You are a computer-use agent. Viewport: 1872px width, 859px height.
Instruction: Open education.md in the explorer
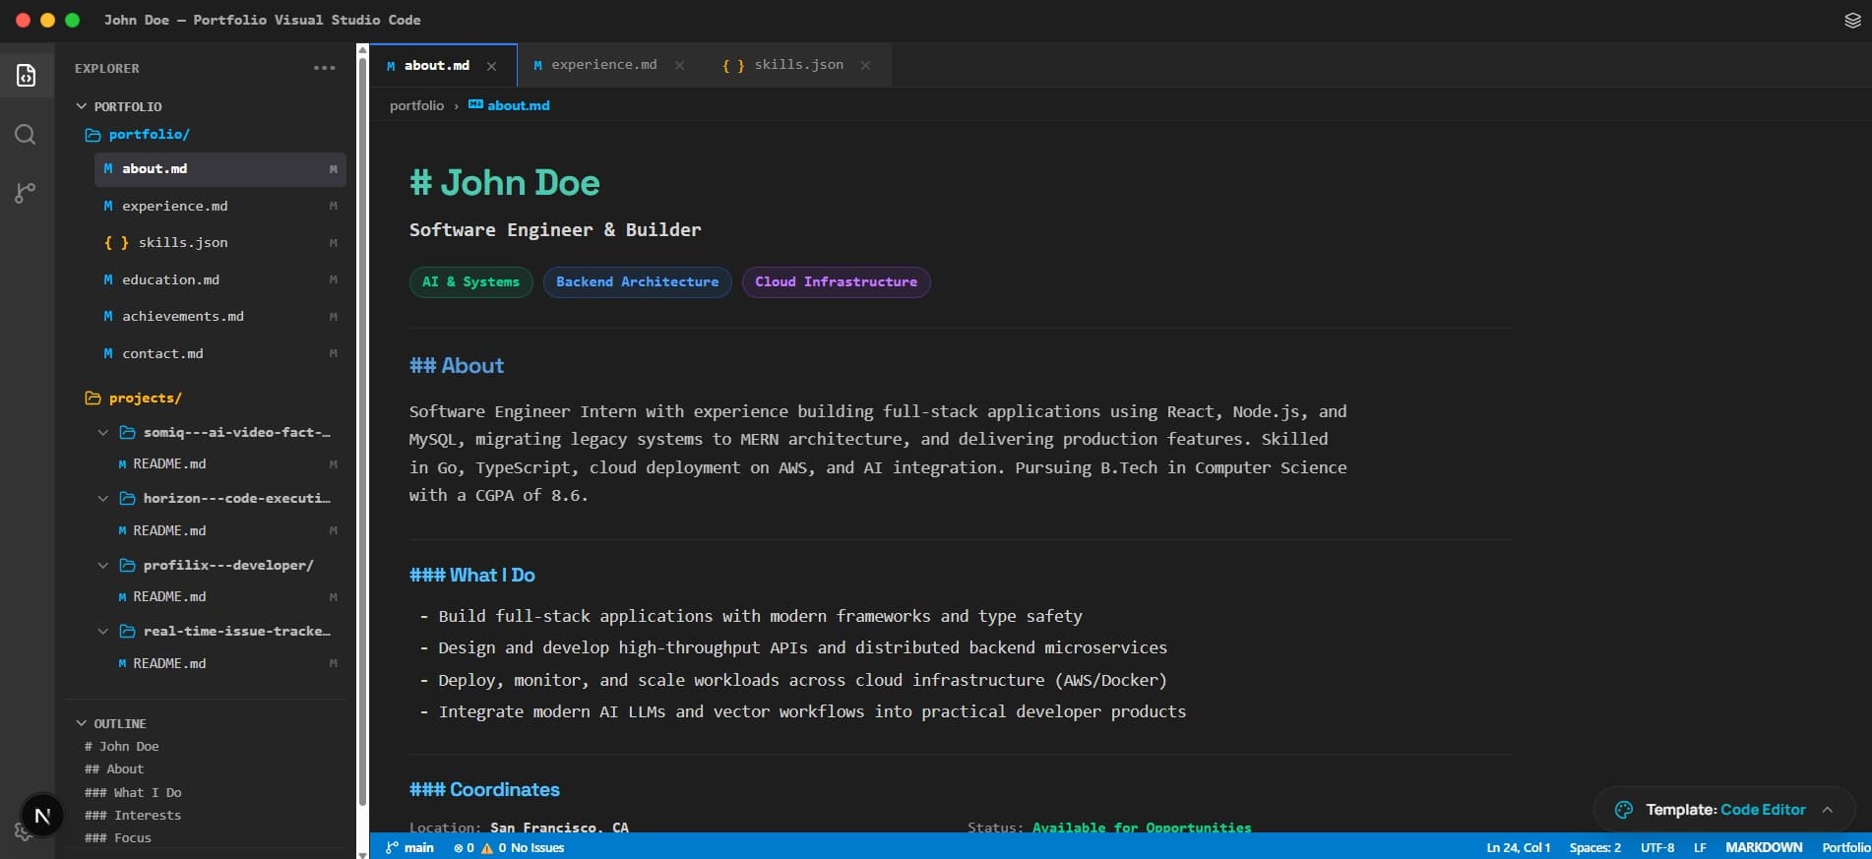[219, 279]
